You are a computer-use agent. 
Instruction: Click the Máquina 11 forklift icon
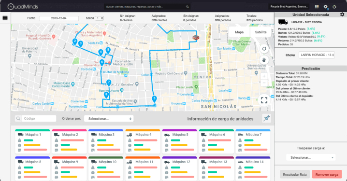pyautogui.click(x=129, y=162)
